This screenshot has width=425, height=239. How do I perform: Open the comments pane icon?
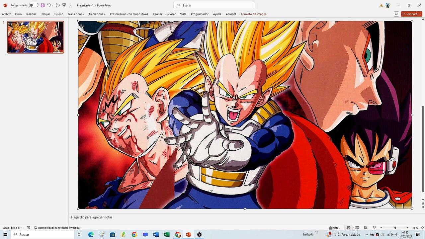tap(396, 14)
